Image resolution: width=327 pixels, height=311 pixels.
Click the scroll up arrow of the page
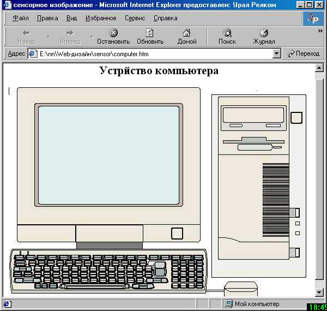click(319, 68)
